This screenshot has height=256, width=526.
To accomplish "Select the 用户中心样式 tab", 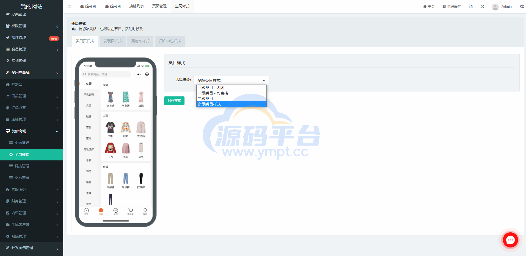I will 170,41.
